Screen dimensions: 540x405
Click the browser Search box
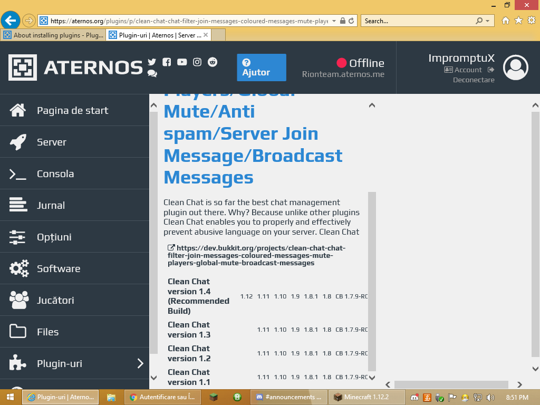(x=418, y=21)
